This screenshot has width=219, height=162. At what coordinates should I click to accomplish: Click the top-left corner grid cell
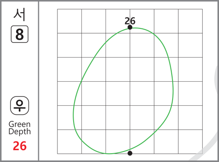pyautogui.click(x=70, y=21)
